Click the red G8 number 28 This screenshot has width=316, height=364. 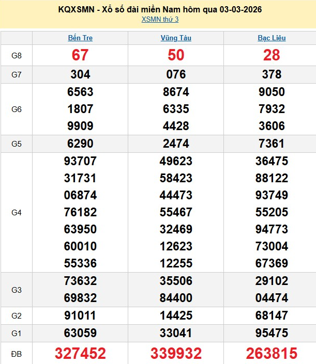tap(272, 55)
